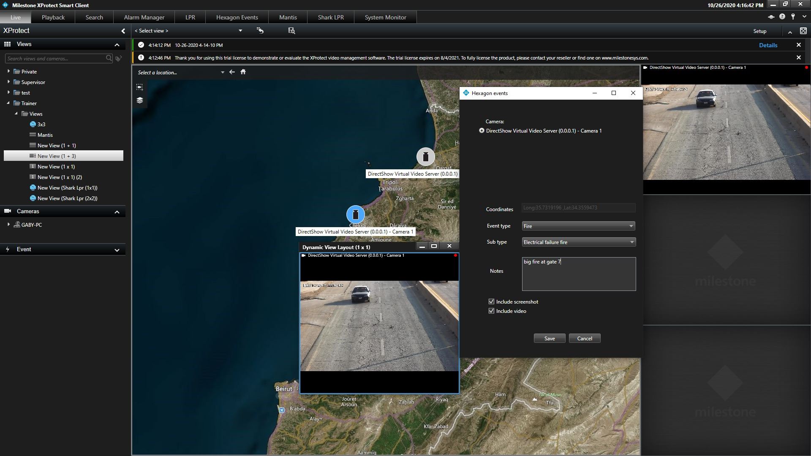Viewport: 811px width, 456px height.
Task: Click the reload view icon beside Select view
Action: 260,30
